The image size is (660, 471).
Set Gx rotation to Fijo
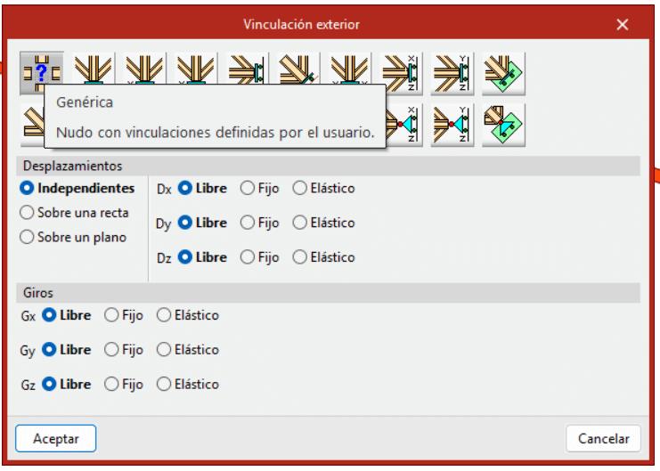click(111, 315)
